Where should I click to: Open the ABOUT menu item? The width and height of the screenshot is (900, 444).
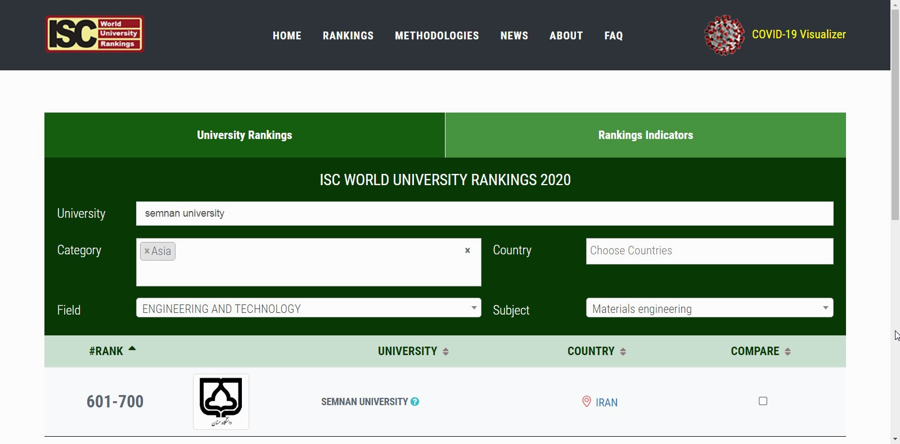click(x=566, y=35)
